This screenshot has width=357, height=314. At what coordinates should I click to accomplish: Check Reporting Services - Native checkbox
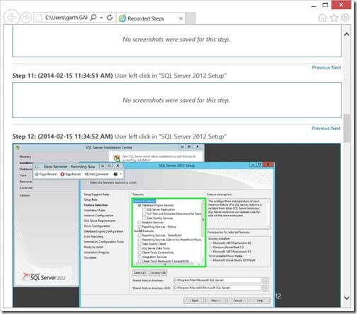click(x=140, y=226)
